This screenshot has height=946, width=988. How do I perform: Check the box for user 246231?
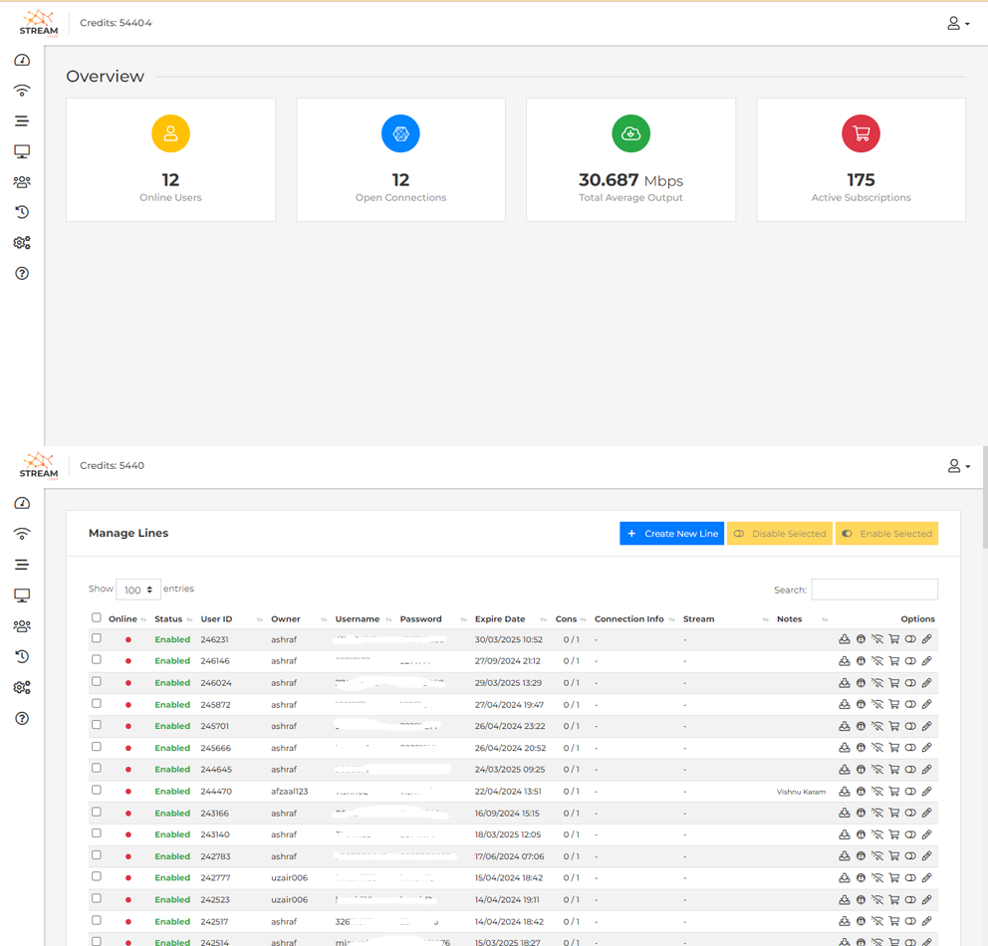pos(97,638)
